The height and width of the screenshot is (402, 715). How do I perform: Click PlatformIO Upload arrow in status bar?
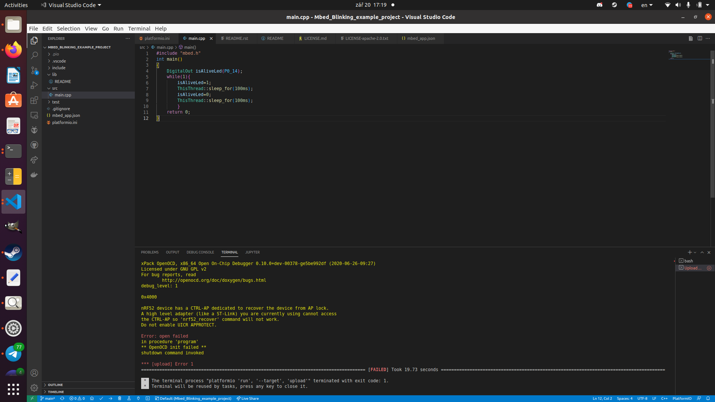pyautogui.click(x=111, y=398)
